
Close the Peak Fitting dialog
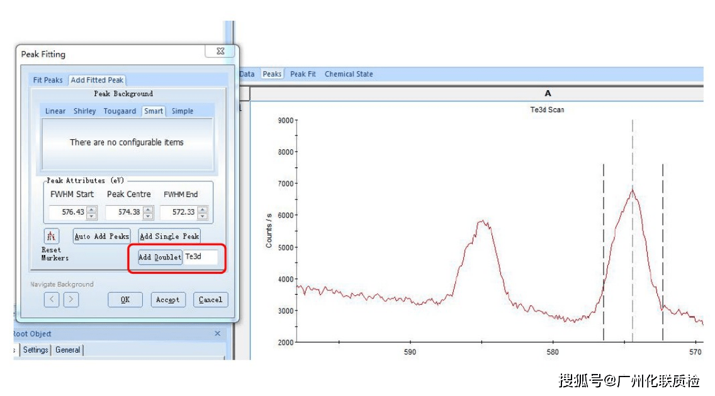point(220,51)
